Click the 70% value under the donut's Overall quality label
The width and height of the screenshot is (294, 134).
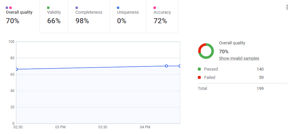224,51
